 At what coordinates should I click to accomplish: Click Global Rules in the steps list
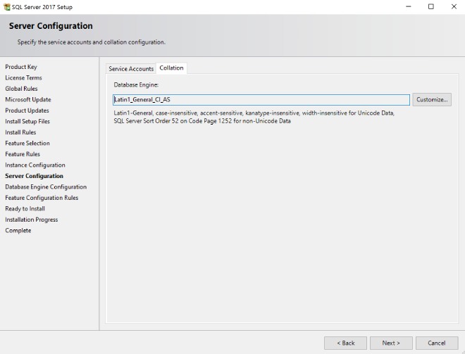(x=21, y=89)
